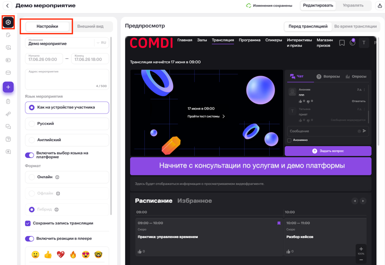Click dislike thumb under Аноним message
This screenshot has width=385, height=265.
coord(308,101)
